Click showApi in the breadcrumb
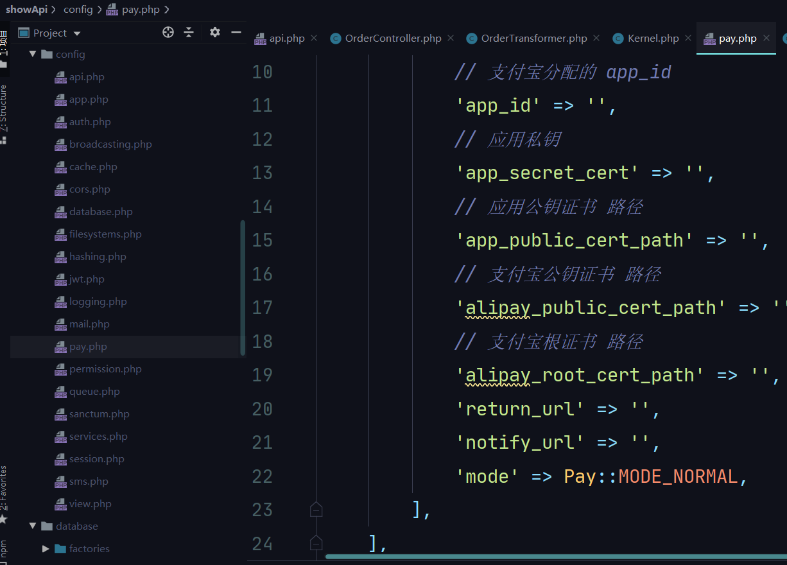The height and width of the screenshot is (565, 787). click(x=26, y=10)
